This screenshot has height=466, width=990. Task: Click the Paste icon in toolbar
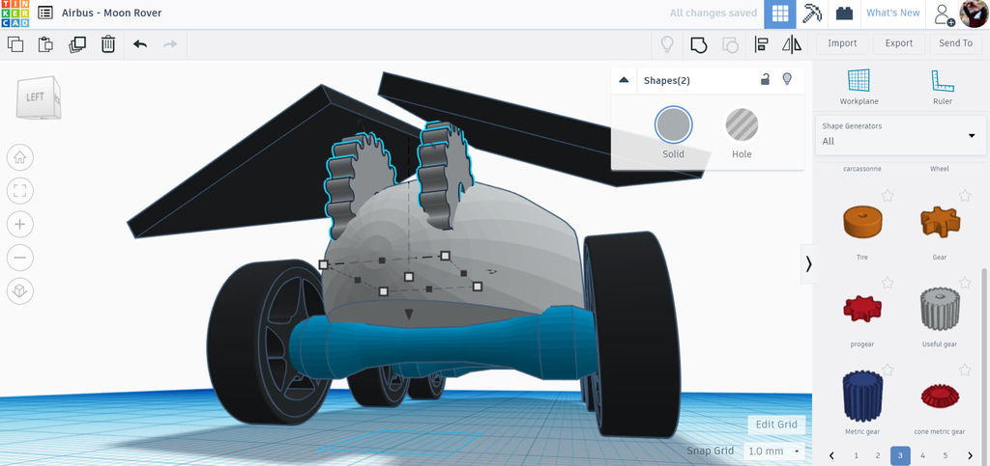point(45,44)
